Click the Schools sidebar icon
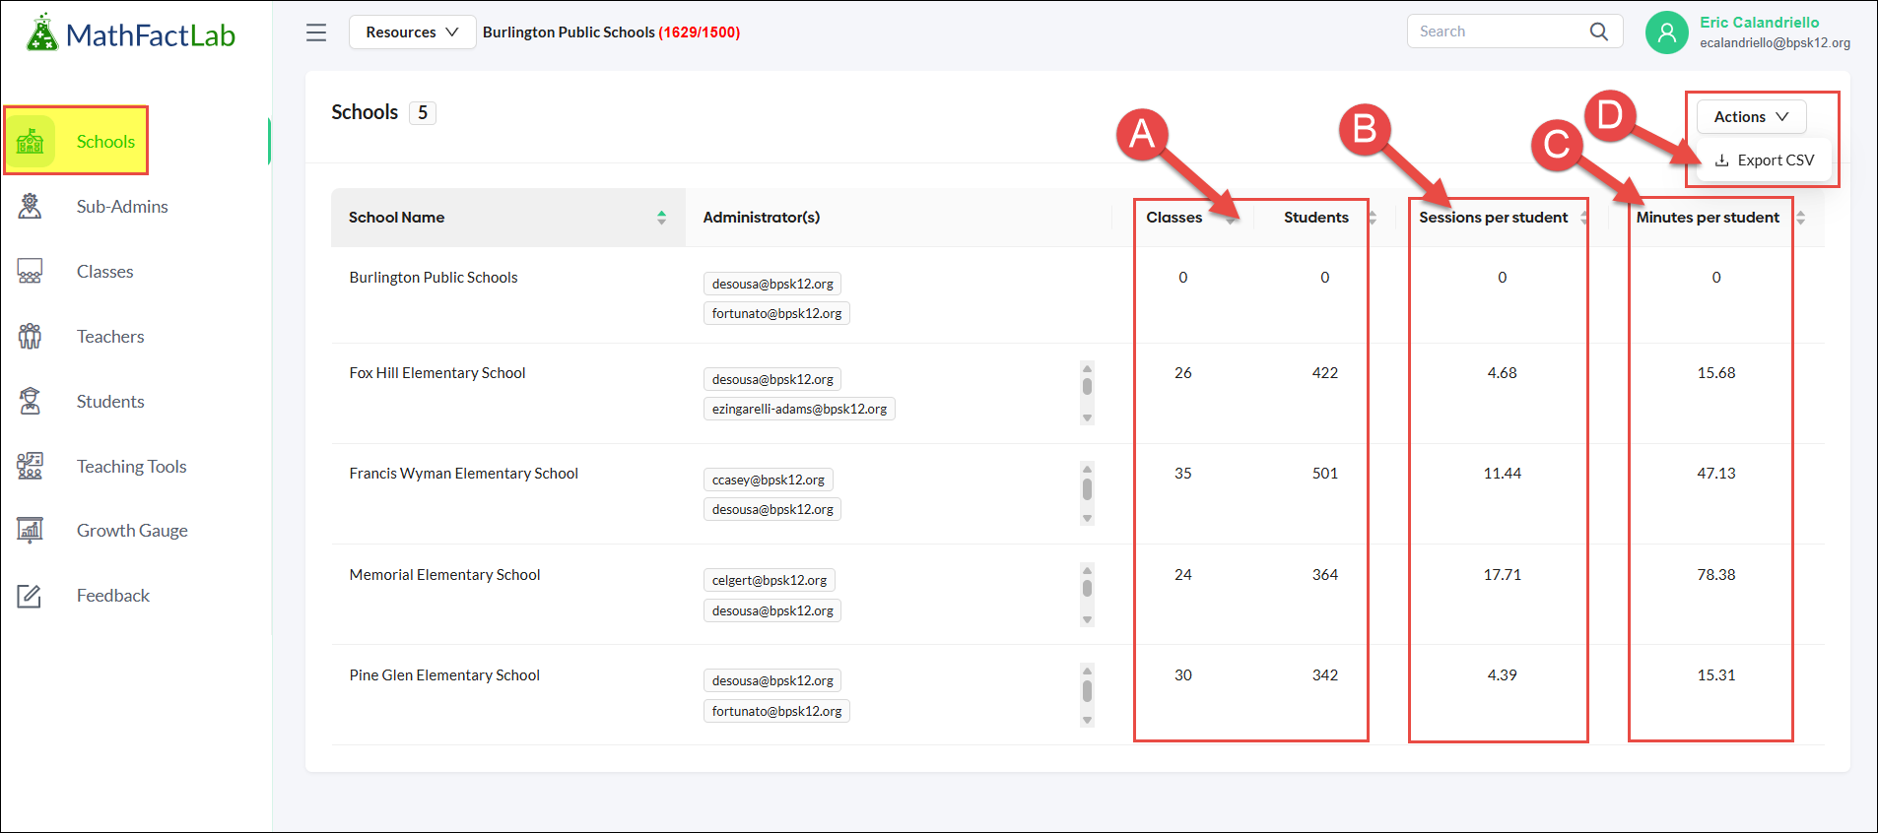Viewport: 1878px width, 833px height. (31, 141)
